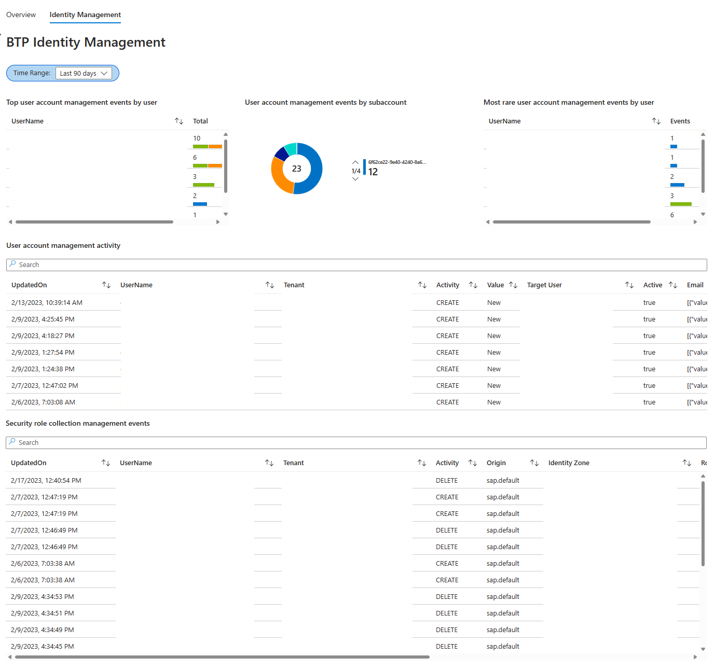The width and height of the screenshot is (715, 671).
Task: Open the Time Range dropdown
Action: tap(84, 73)
